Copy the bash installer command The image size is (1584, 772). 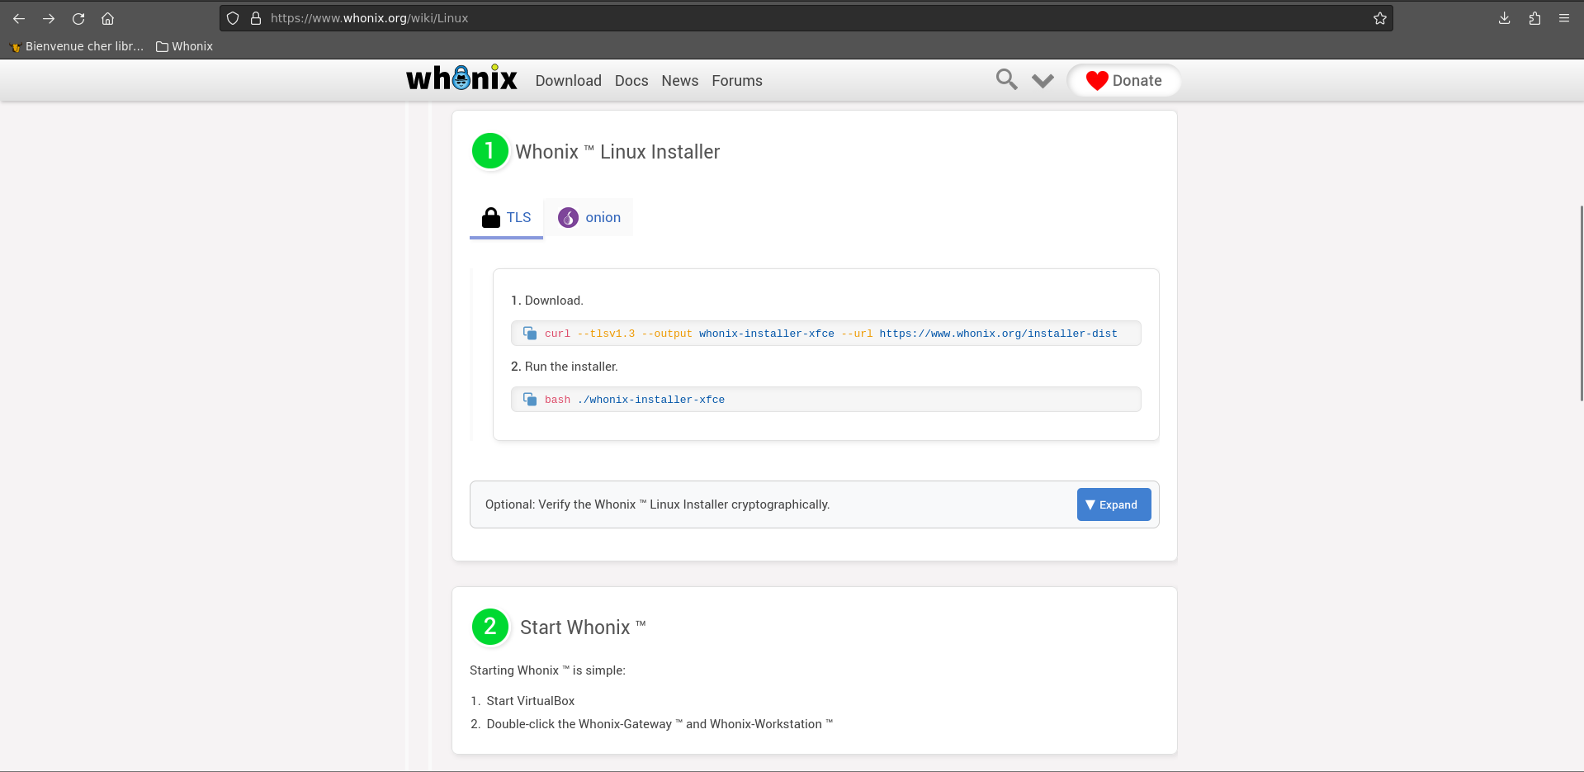tap(530, 400)
